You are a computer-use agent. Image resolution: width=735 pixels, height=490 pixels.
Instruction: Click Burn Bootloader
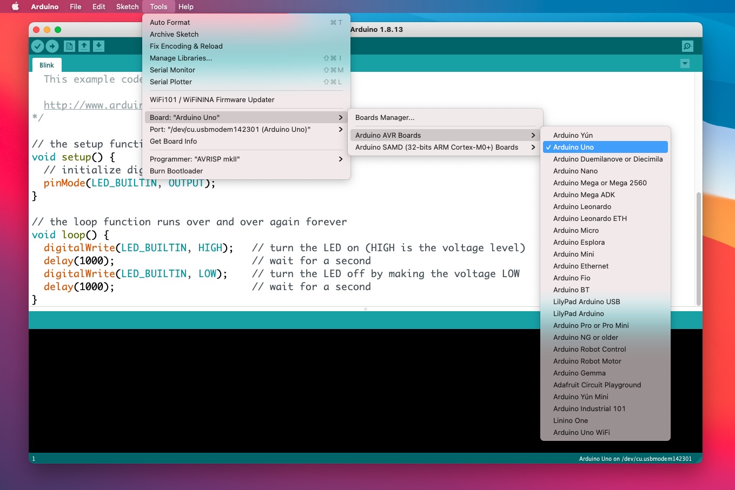point(176,171)
